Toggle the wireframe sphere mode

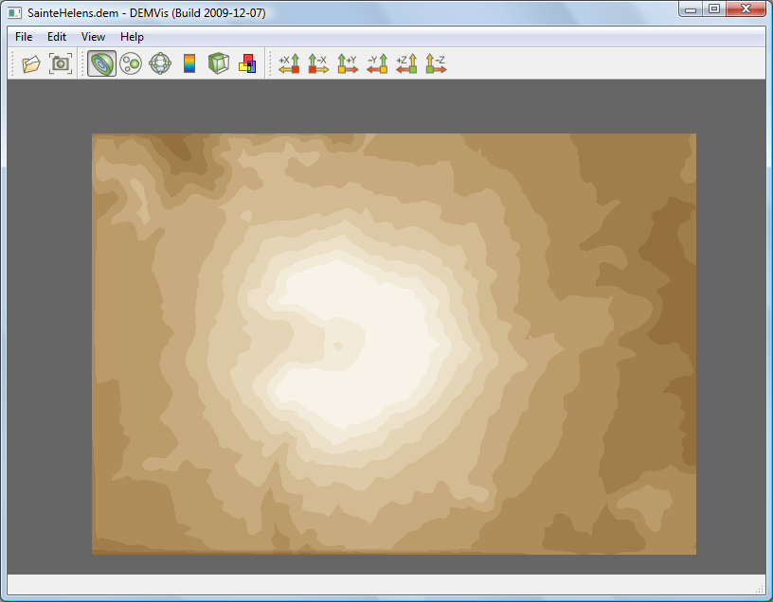tap(160, 64)
